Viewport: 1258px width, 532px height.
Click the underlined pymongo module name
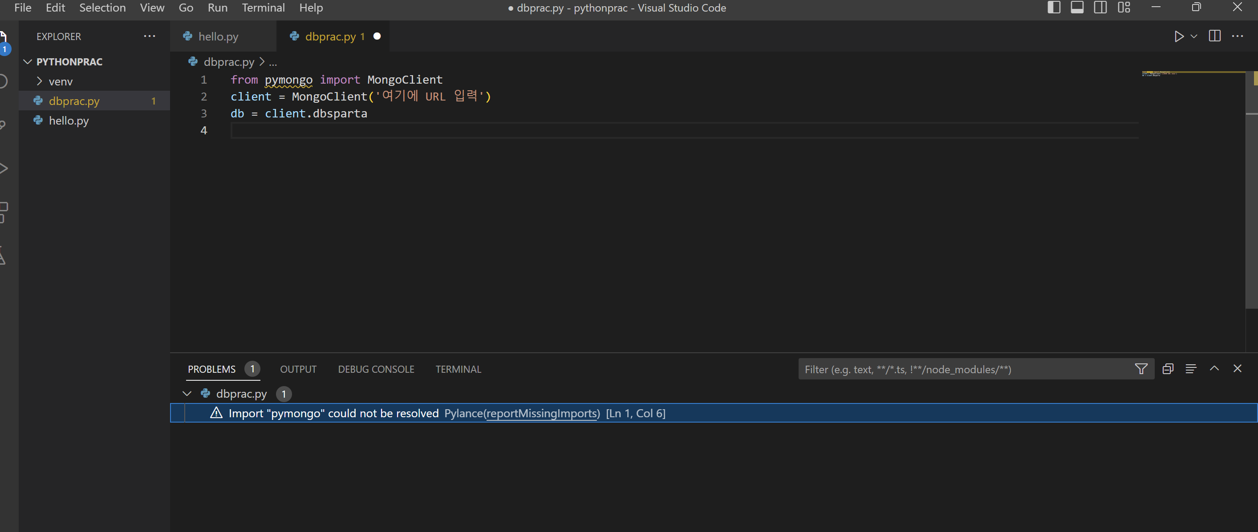[288, 80]
